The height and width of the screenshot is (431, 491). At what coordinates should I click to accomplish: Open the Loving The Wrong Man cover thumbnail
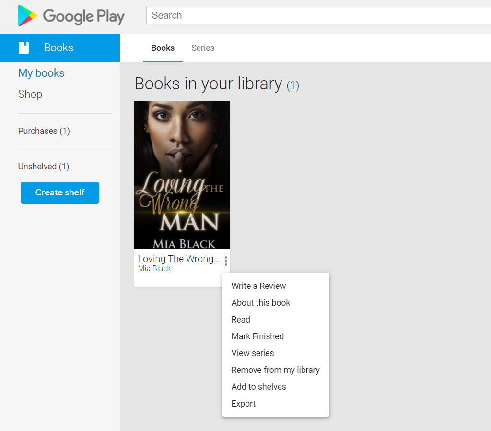click(182, 175)
